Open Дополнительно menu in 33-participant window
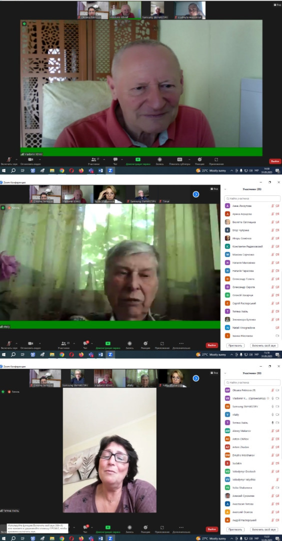The width and height of the screenshot is (282, 541). 181,528
